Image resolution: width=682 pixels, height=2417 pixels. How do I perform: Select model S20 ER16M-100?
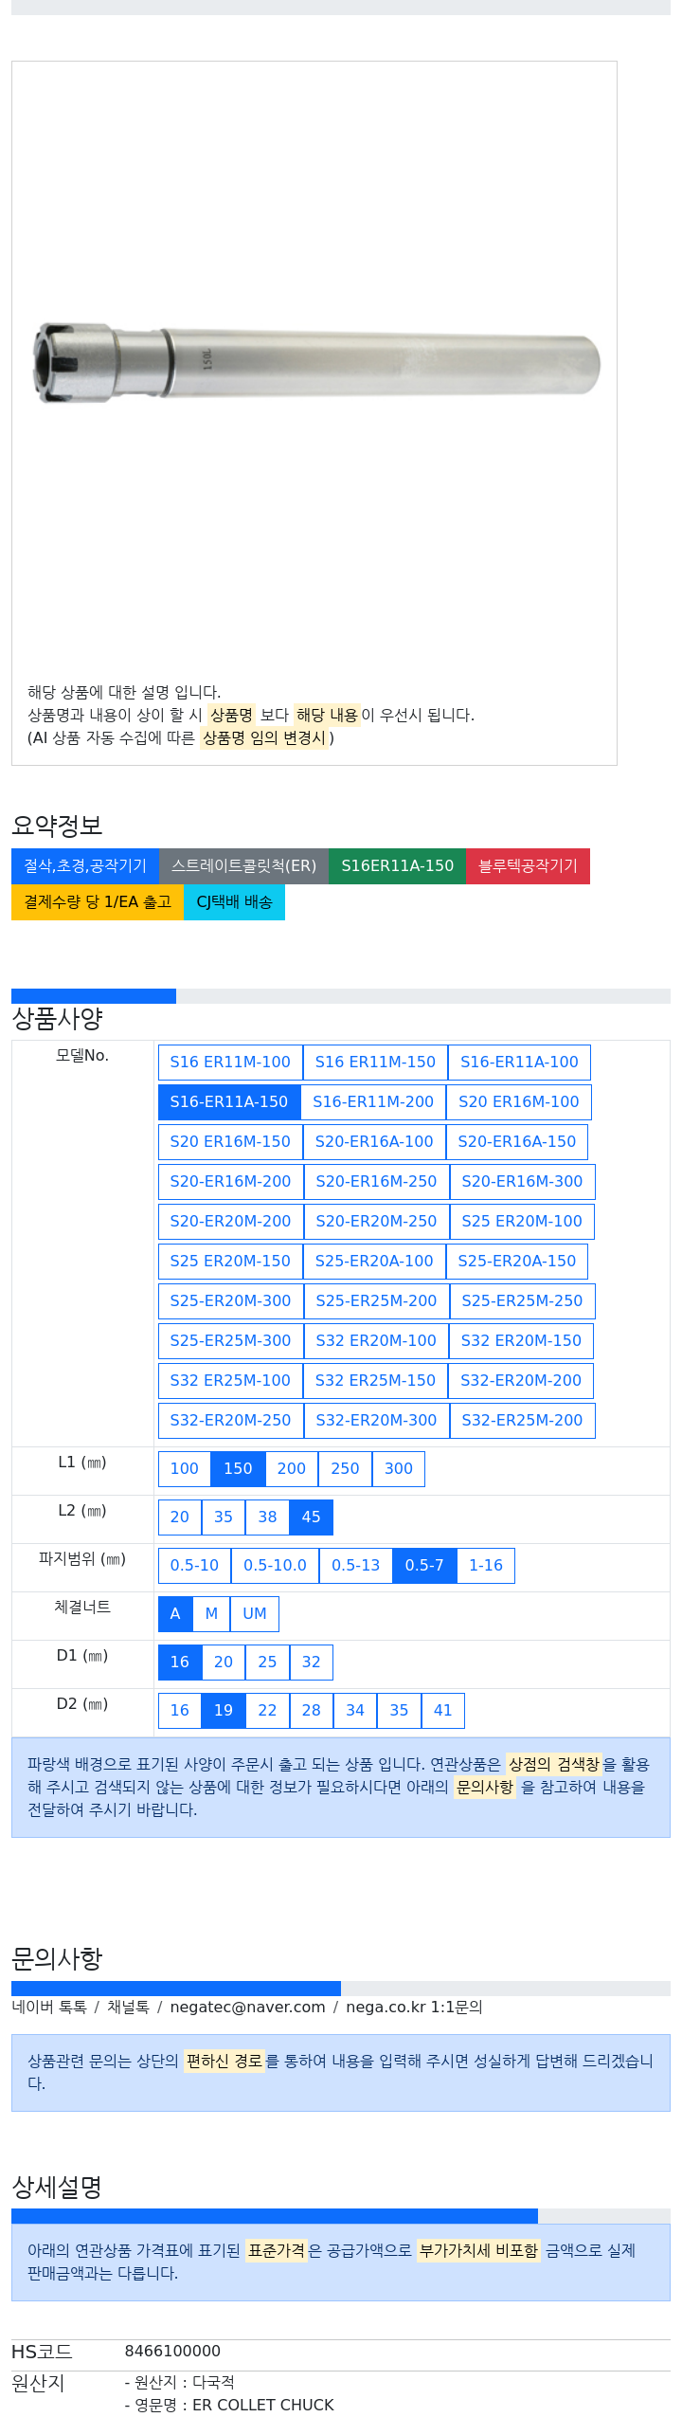tap(519, 1101)
